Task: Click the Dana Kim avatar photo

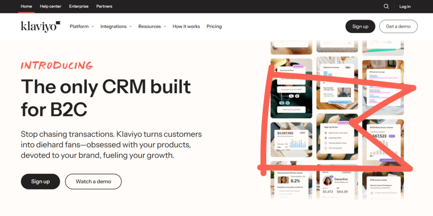Action: [x=328, y=181]
